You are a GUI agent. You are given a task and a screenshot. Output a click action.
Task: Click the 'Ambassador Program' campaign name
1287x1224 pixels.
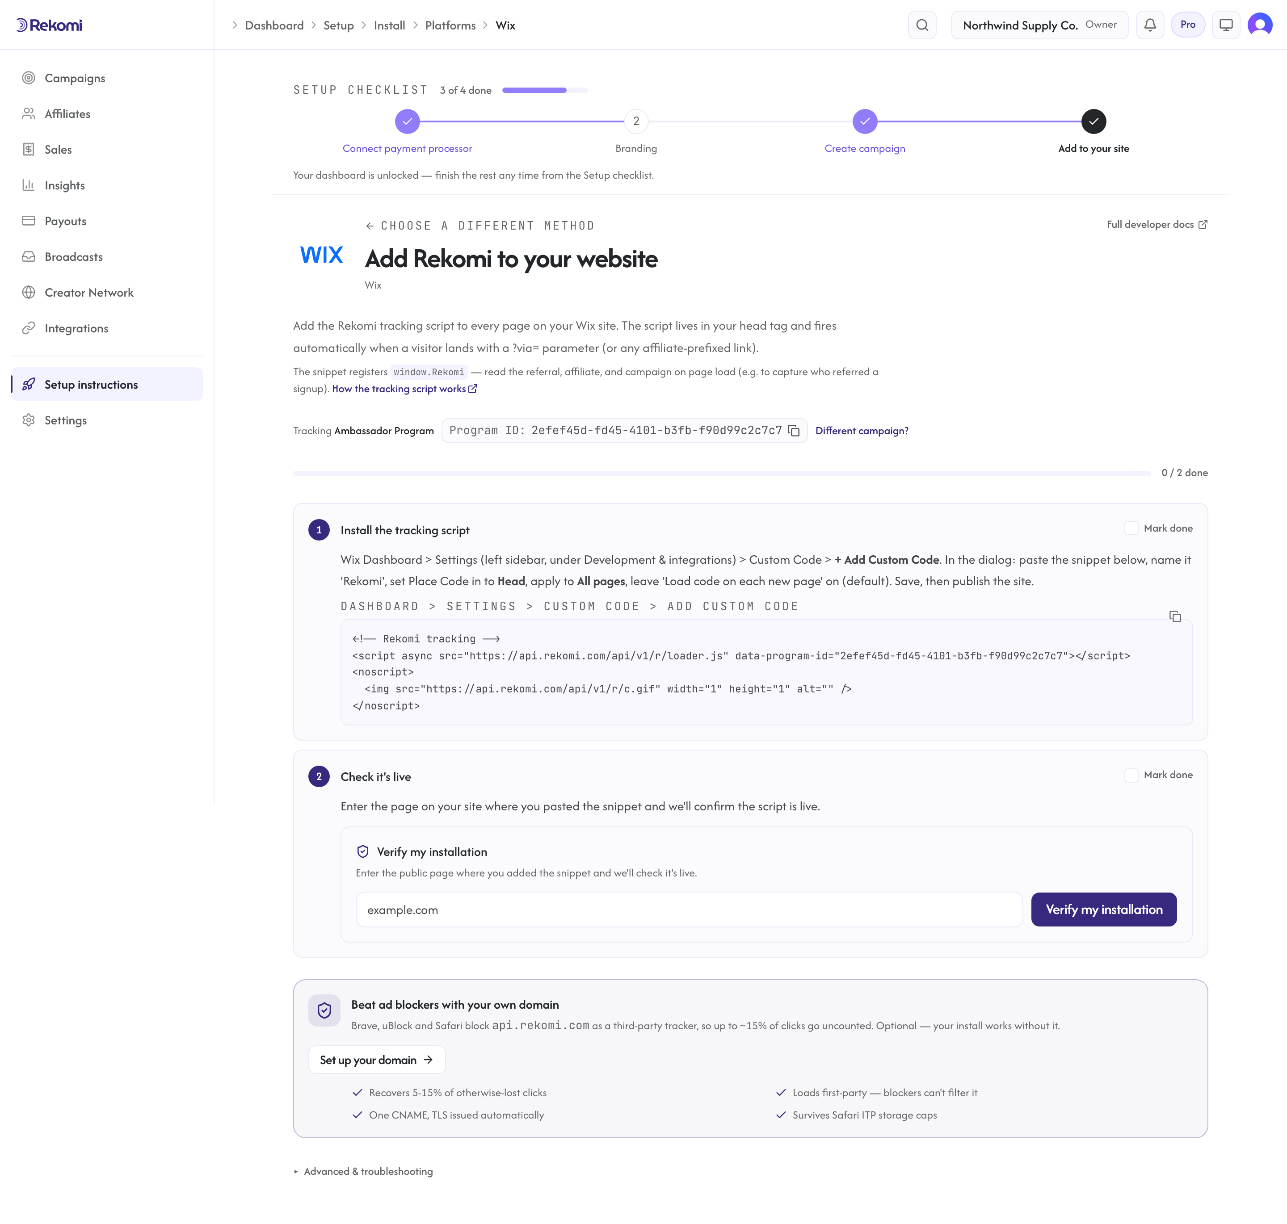click(384, 431)
